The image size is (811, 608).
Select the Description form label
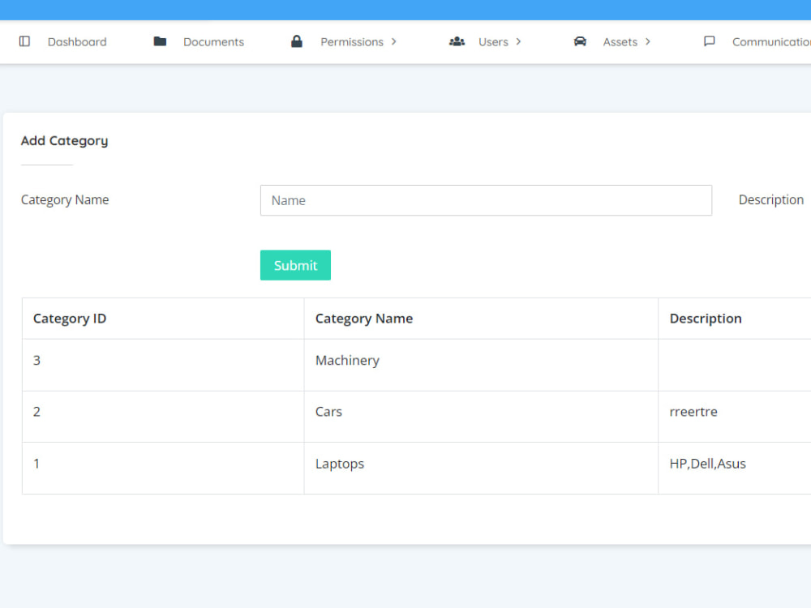click(x=770, y=200)
